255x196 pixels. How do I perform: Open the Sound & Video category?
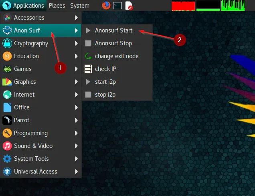pyautogui.click(x=40, y=146)
